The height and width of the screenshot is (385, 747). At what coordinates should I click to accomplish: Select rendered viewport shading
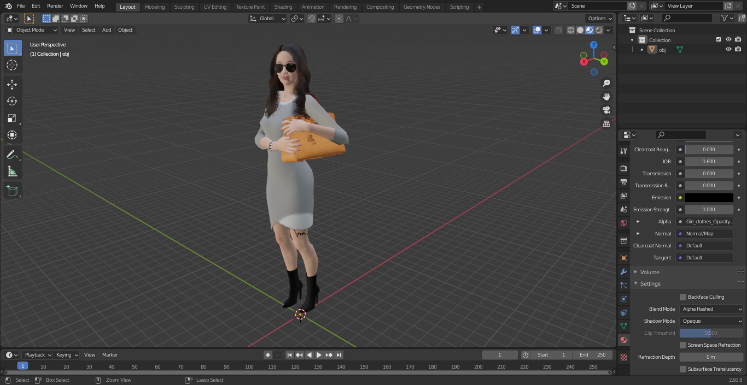coord(599,30)
